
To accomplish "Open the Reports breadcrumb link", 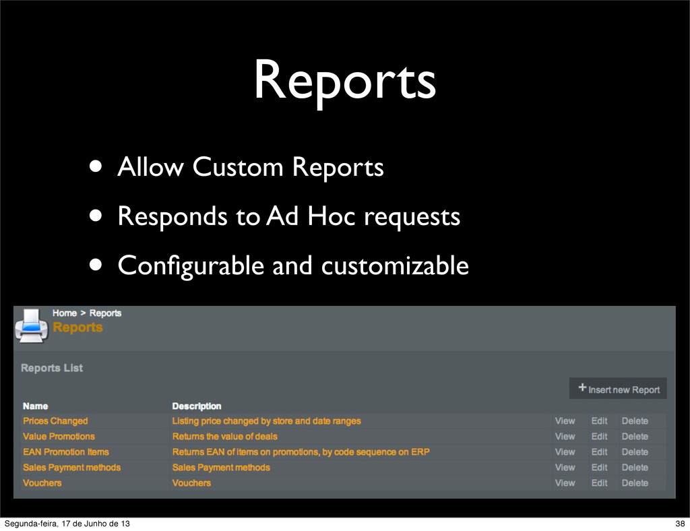I will tap(105, 313).
